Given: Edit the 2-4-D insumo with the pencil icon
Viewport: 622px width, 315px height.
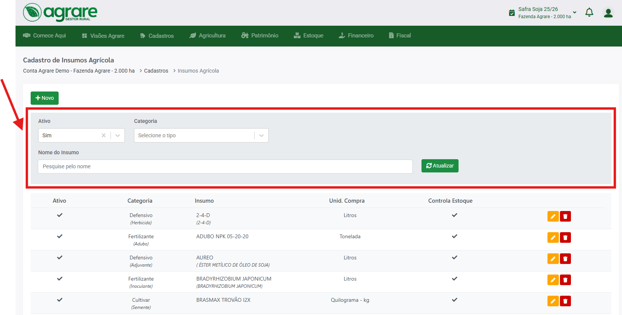Looking at the screenshot, I should (x=553, y=216).
